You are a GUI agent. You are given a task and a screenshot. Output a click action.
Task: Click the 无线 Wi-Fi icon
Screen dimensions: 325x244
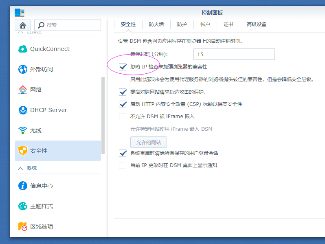[23, 130]
